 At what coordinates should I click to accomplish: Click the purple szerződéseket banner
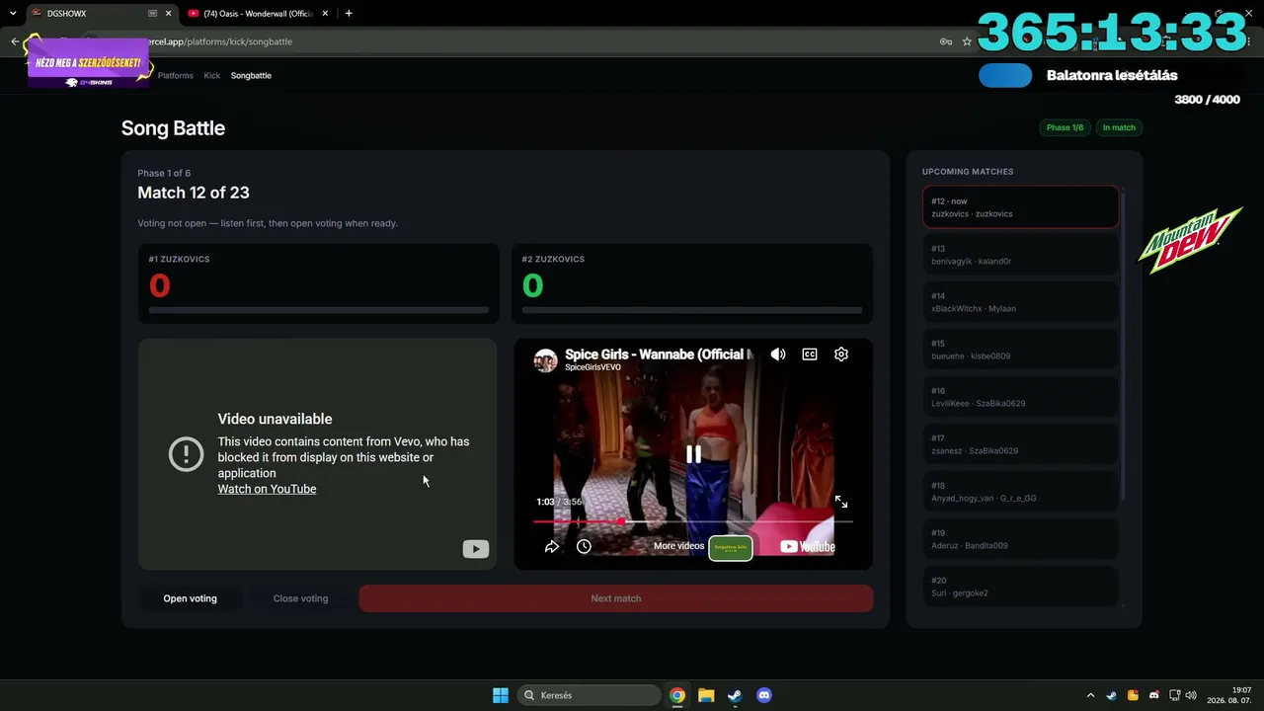[x=89, y=63]
